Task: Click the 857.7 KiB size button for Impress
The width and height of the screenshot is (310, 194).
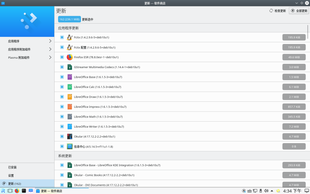Action: [294, 107]
